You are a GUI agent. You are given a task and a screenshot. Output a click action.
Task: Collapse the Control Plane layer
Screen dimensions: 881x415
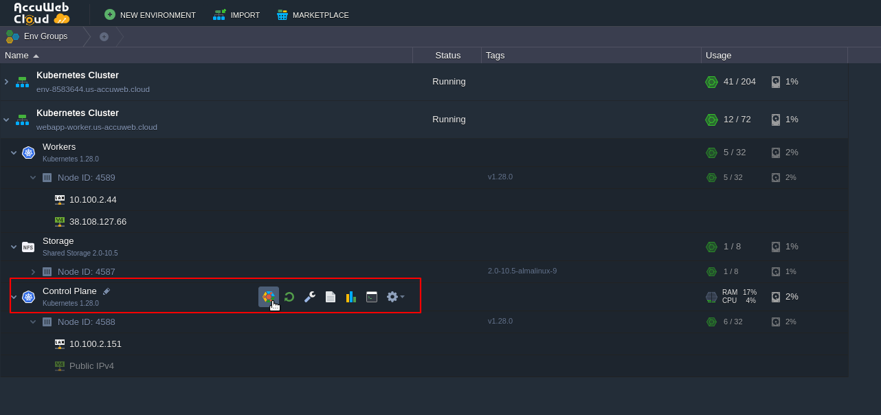tap(14, 297)
